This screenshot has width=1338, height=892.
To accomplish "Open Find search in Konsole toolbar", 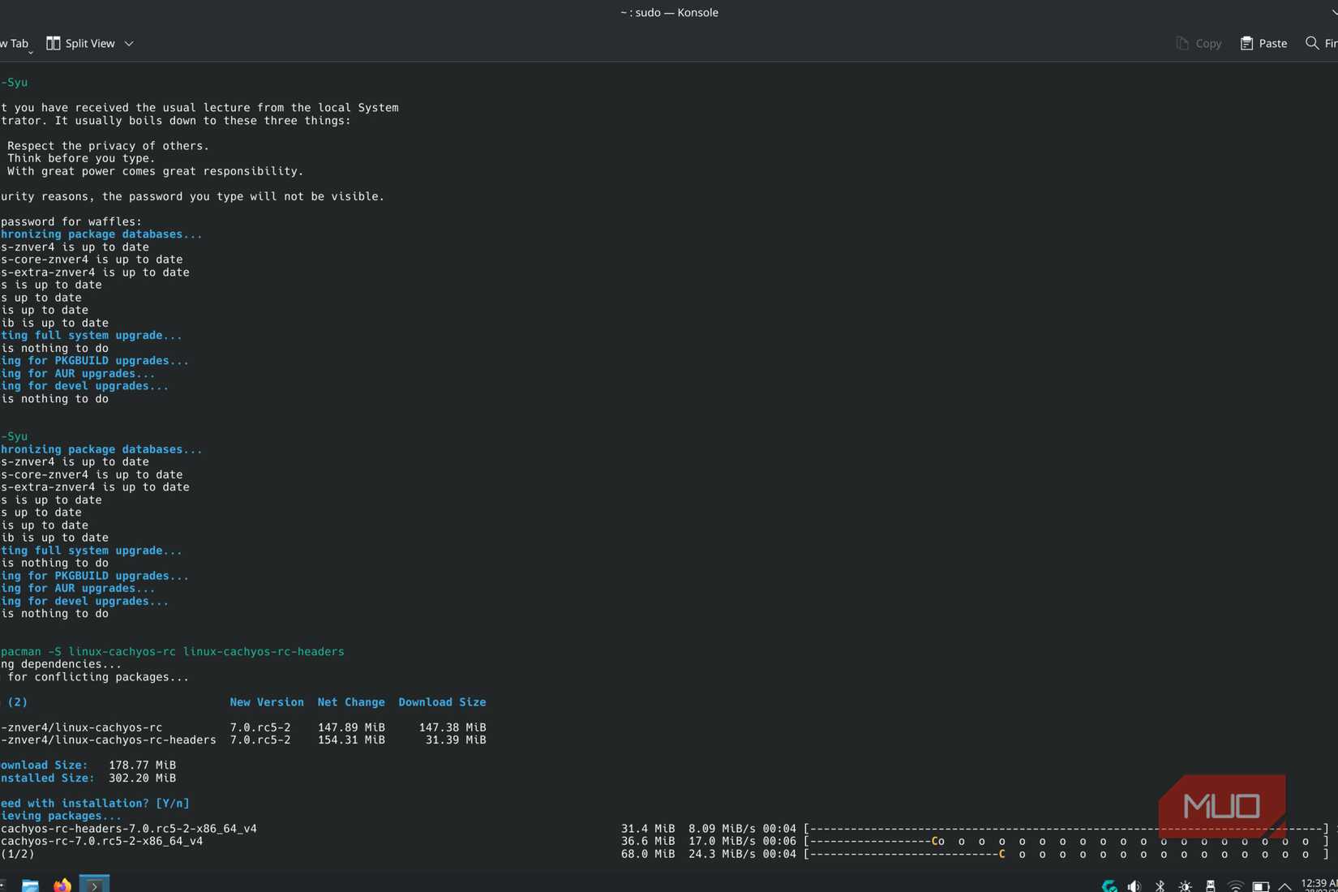I will [x=1321, y=43].
